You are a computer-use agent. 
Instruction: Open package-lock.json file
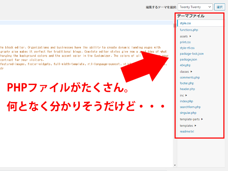click(x=192, y=54)
